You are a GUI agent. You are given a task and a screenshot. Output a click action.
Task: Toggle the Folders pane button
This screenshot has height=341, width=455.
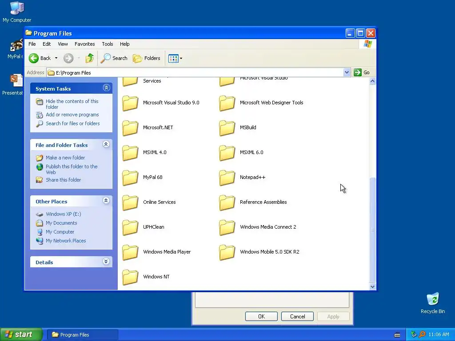point(147,58)
